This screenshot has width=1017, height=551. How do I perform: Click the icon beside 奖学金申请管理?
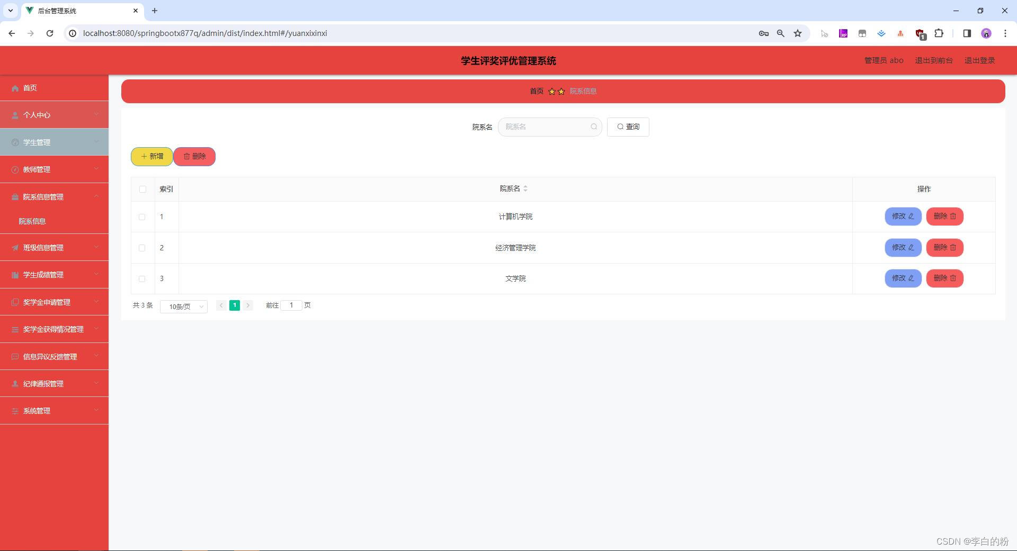[15, 302]
